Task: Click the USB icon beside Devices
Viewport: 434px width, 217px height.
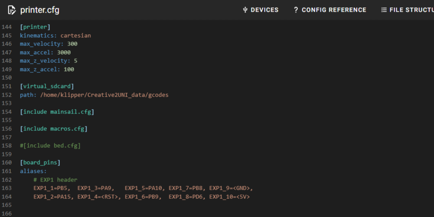Action: click(245, 10)
